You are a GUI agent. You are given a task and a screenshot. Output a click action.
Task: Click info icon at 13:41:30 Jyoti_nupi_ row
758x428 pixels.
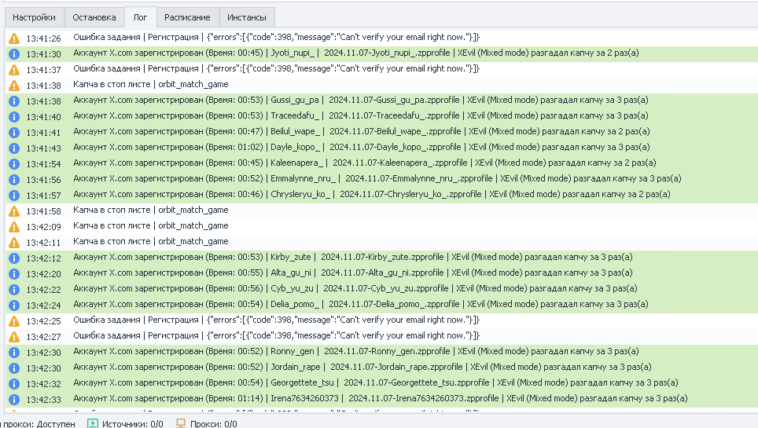click(x=14, y=54)
